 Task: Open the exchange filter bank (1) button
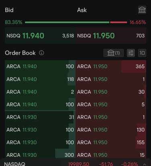pos(114,53)
